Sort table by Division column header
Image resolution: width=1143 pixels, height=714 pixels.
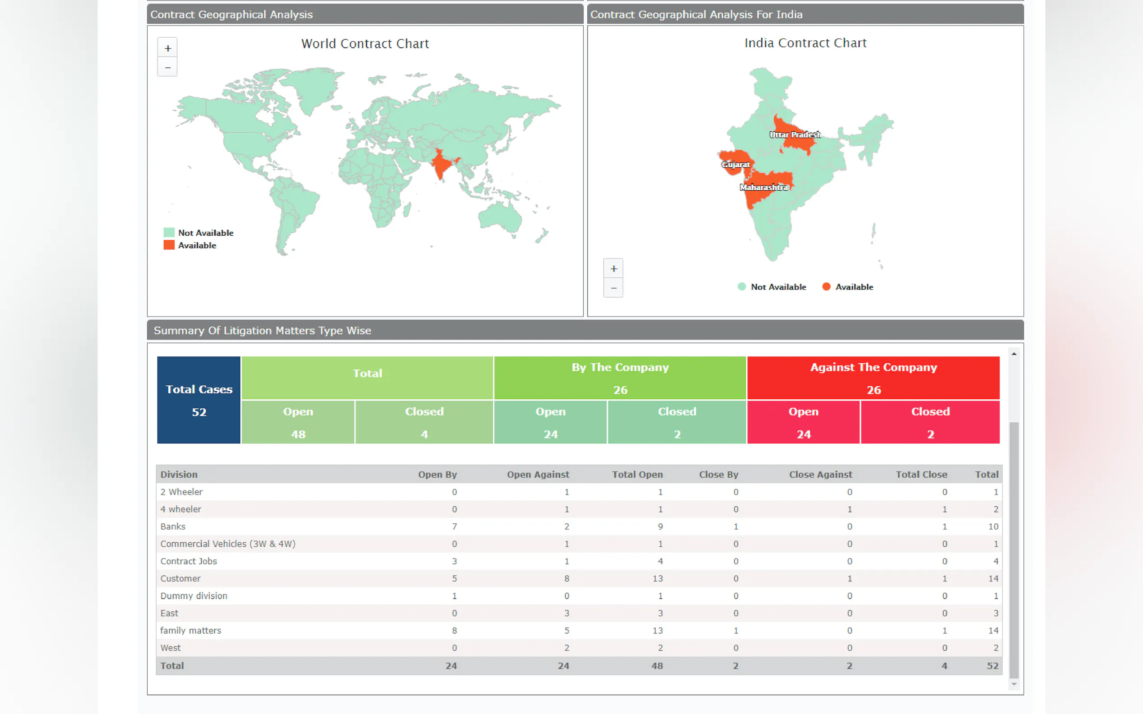click(x=179, y=474)
